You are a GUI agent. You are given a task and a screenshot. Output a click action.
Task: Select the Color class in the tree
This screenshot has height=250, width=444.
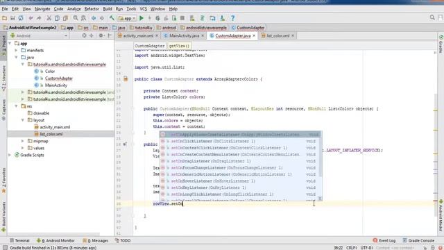50,71
